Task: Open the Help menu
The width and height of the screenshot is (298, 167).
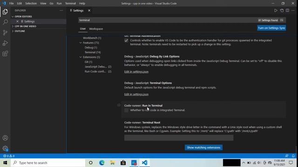Action: click(82, 3)
